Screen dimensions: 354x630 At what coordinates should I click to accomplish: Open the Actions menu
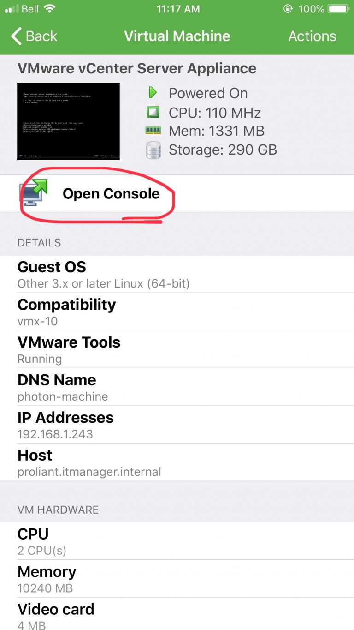(x=312, y=36)
